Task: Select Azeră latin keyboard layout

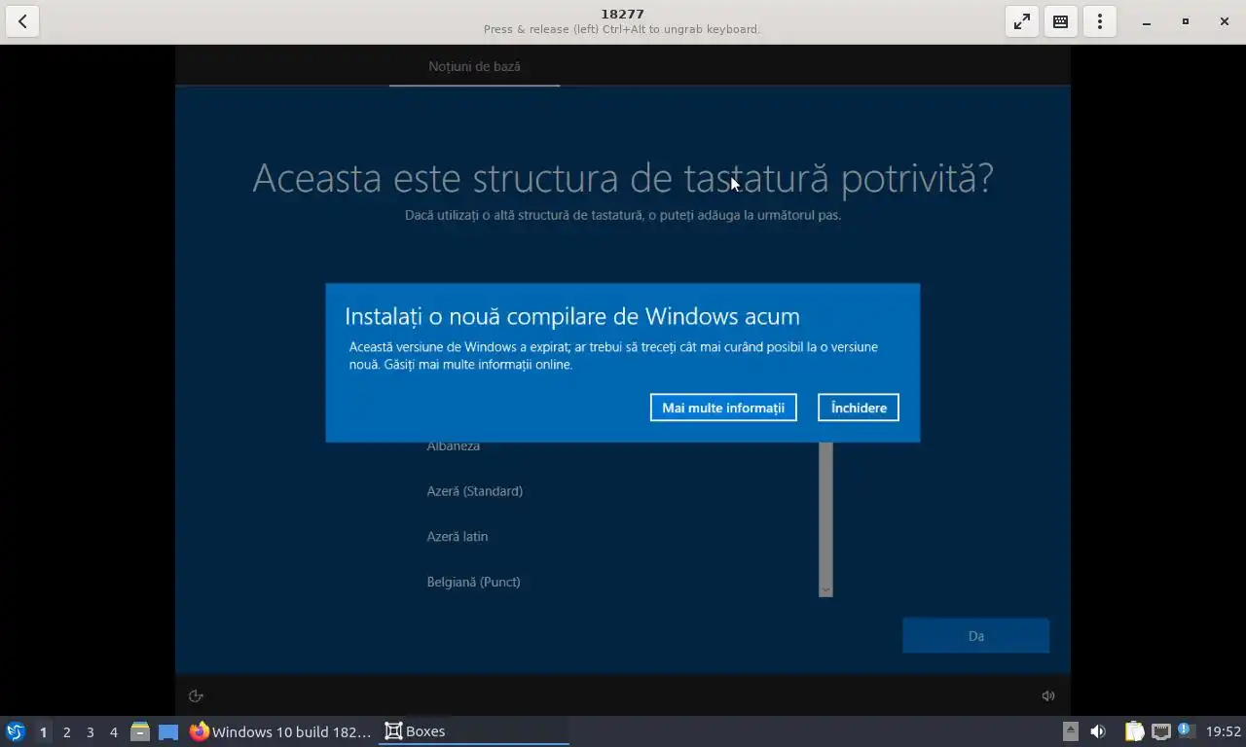Action: click(x=458, y=536)
